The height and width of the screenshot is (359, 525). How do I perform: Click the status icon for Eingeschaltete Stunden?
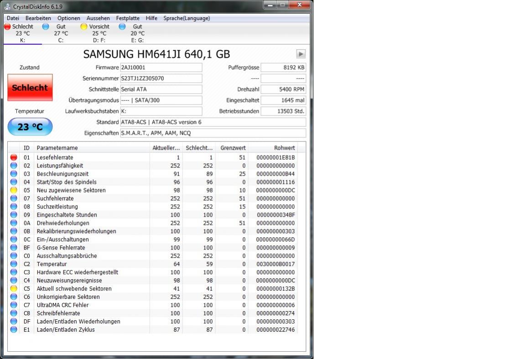[14, 215]
